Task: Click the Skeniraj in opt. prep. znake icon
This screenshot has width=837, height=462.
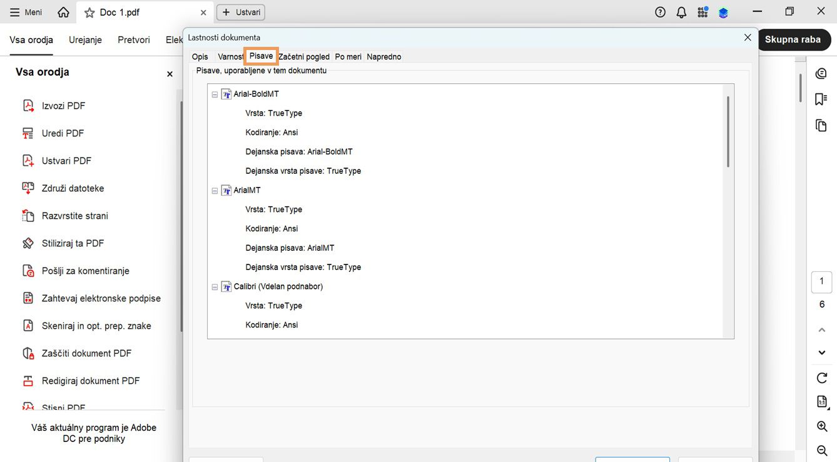Action: click(28, 326)
